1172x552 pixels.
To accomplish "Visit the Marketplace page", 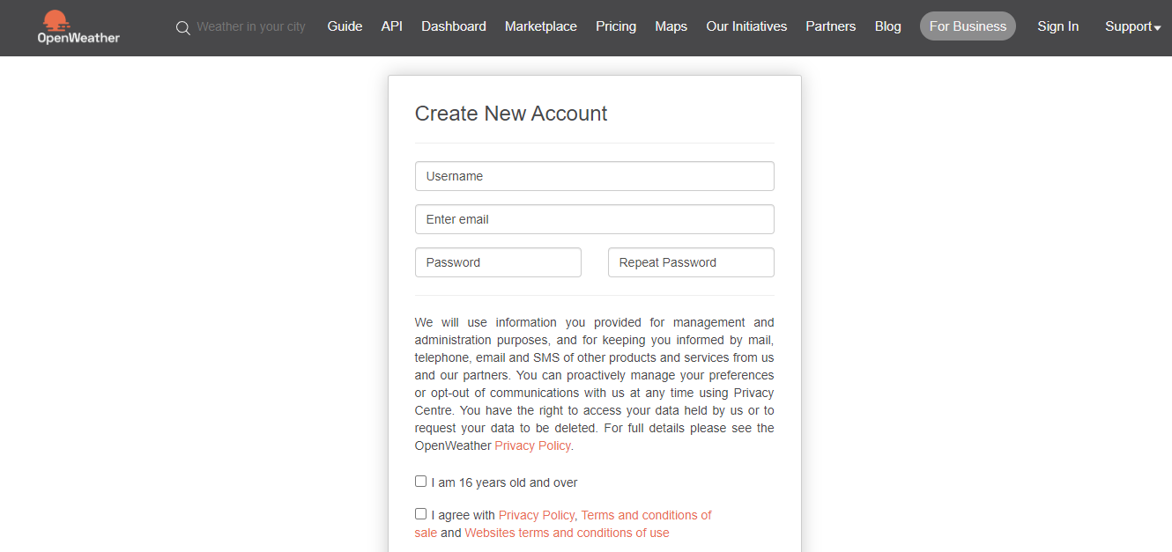I will (x=541, y=26).
